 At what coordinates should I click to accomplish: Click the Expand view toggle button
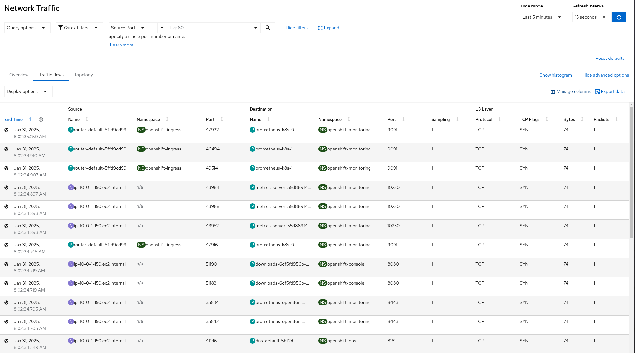point(328,27)
